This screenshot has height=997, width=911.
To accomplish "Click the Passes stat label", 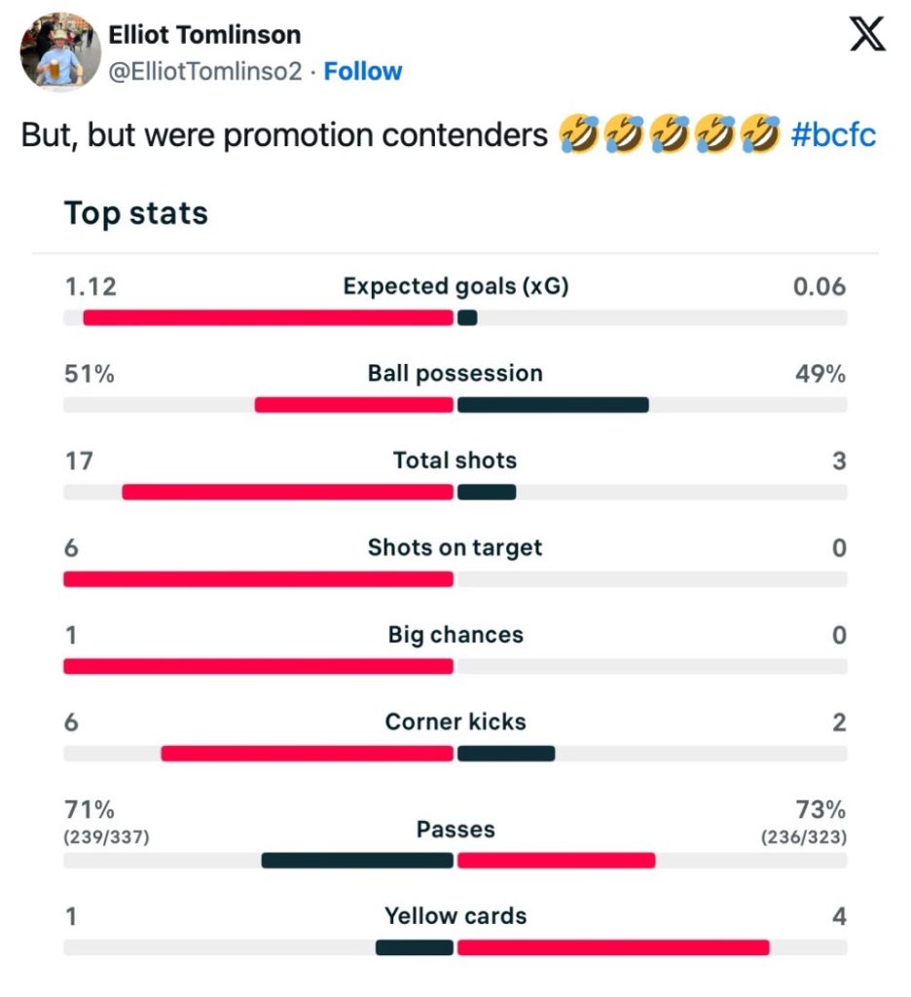I will (x=455, y=830).
